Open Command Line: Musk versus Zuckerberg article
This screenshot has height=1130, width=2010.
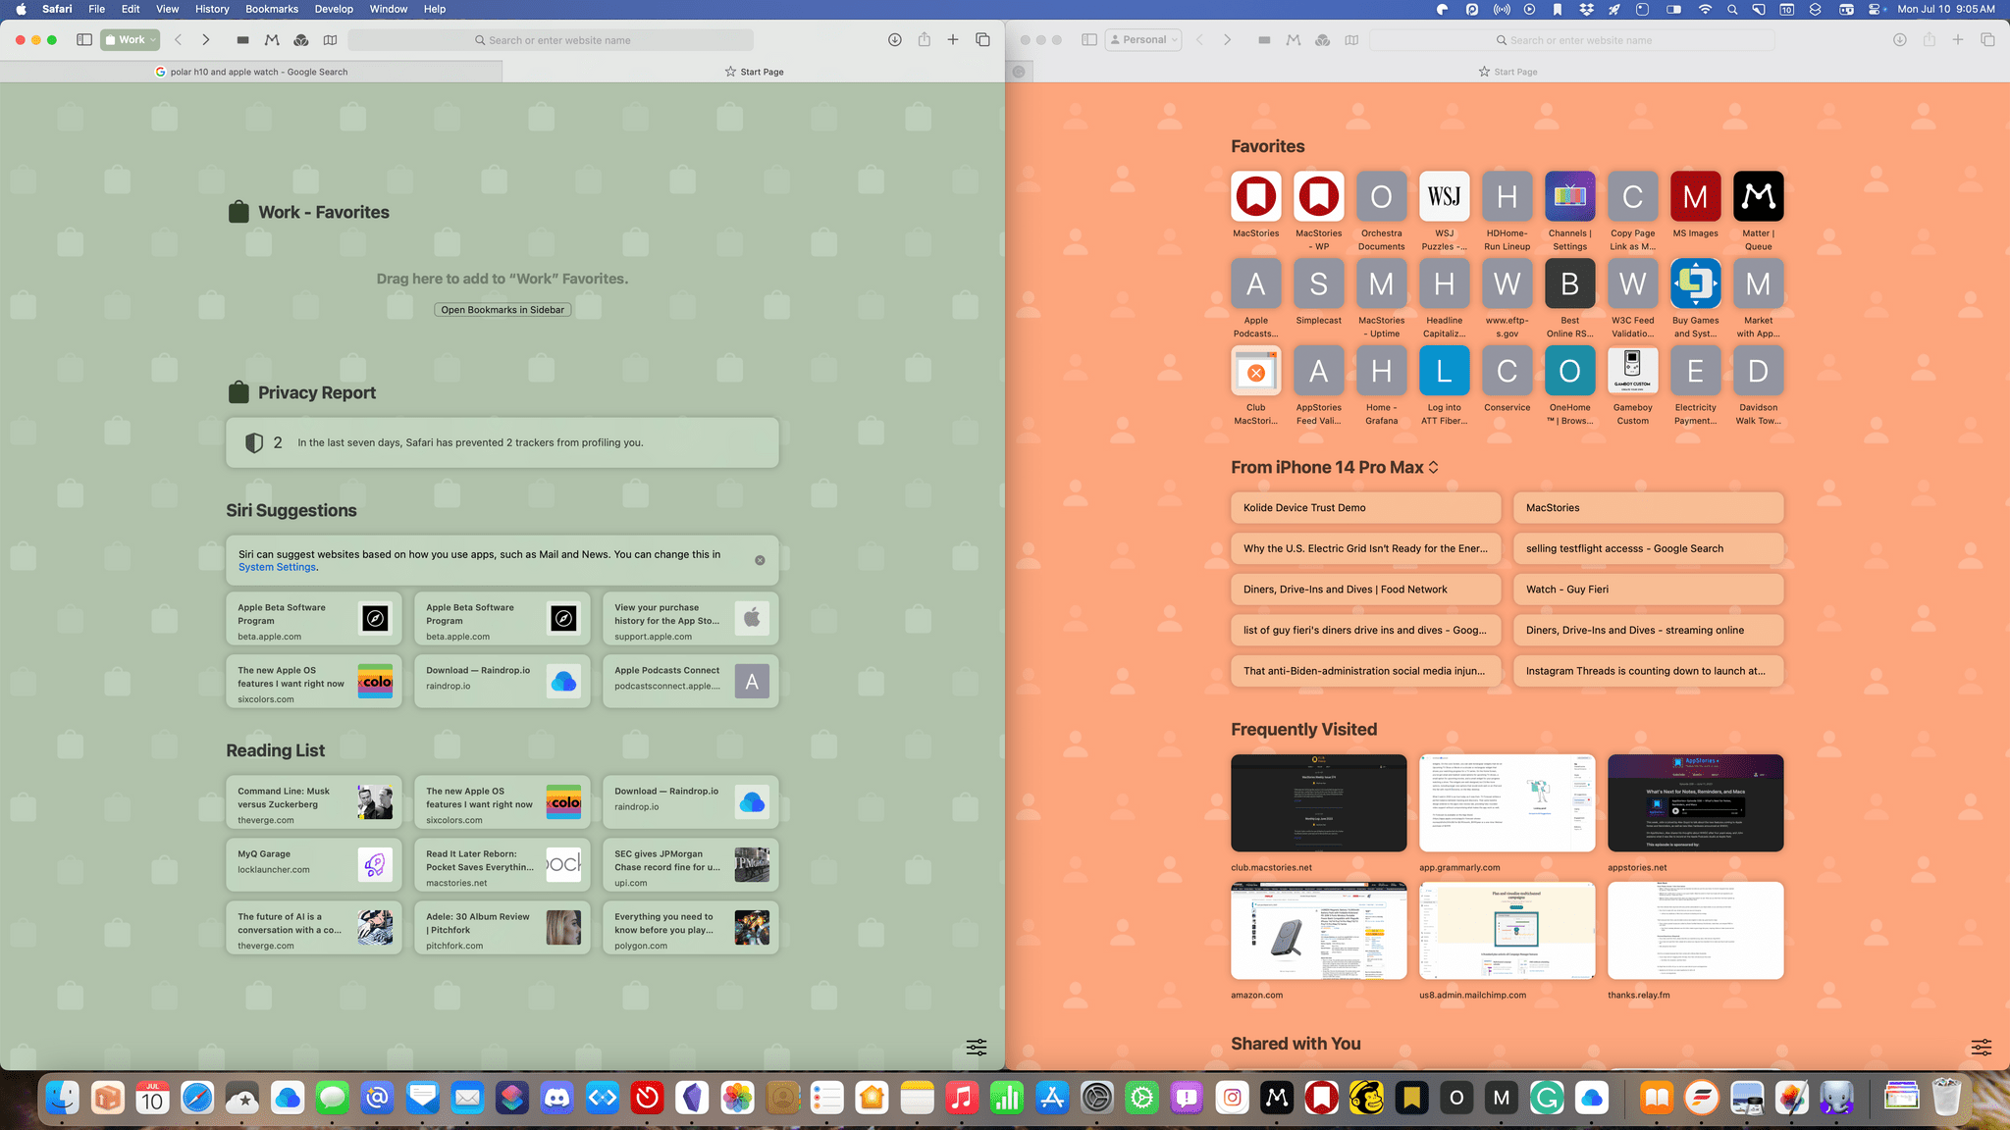point(314,803)
